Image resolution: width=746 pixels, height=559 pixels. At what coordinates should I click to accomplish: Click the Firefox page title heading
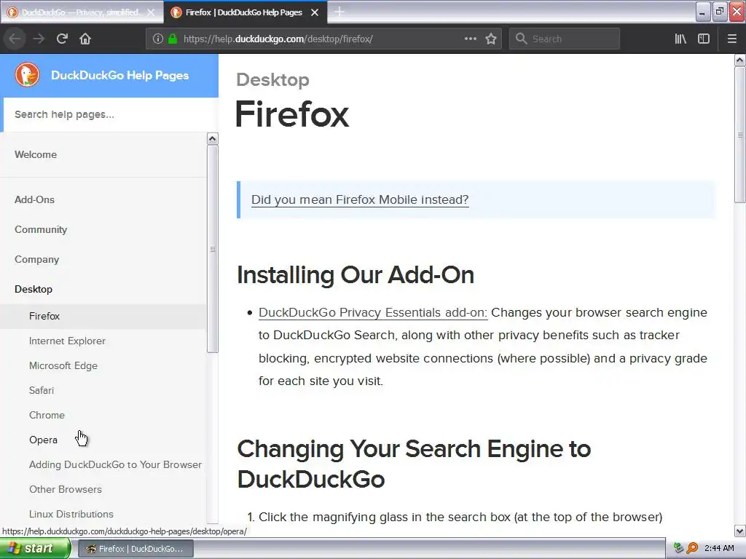tap(291, 114)
